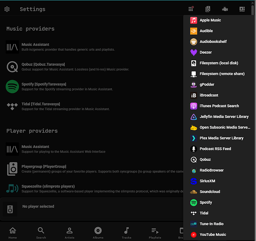Image resolution: width=256 pixels, height=241 pixels.
Task: Select the Plex Media Server Library icon
Action: (194, 138)
